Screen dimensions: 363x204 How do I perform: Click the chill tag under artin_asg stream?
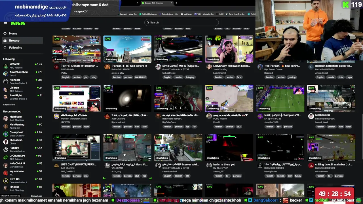point(137,176)
